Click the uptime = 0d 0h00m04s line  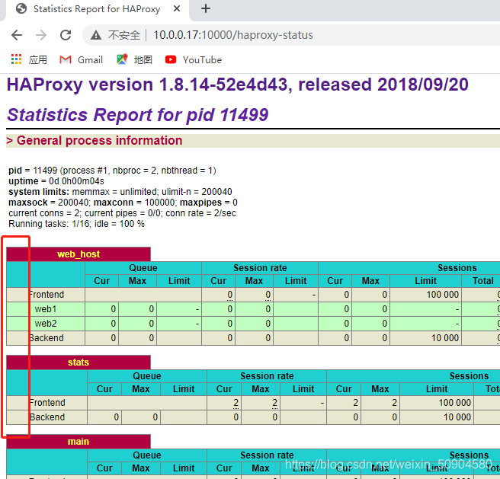click(x=56, y=181)
